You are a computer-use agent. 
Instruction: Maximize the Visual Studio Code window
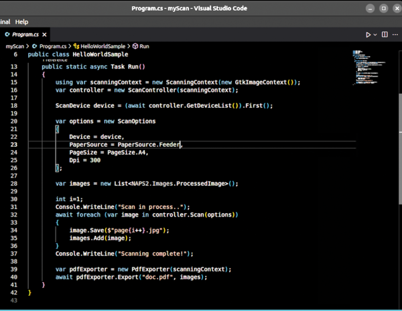pyautogui.click(x=383, y=9)
